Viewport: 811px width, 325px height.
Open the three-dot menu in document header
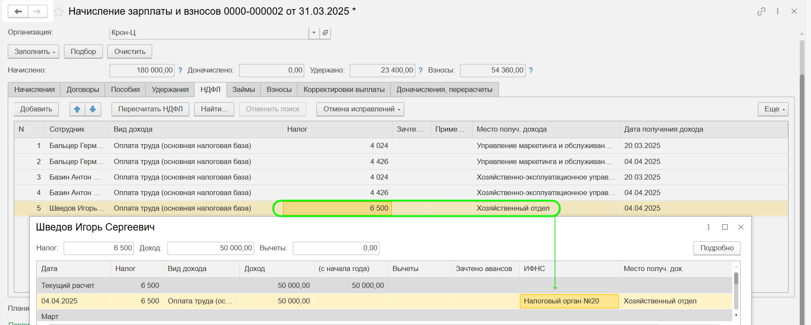click(778, 12)
